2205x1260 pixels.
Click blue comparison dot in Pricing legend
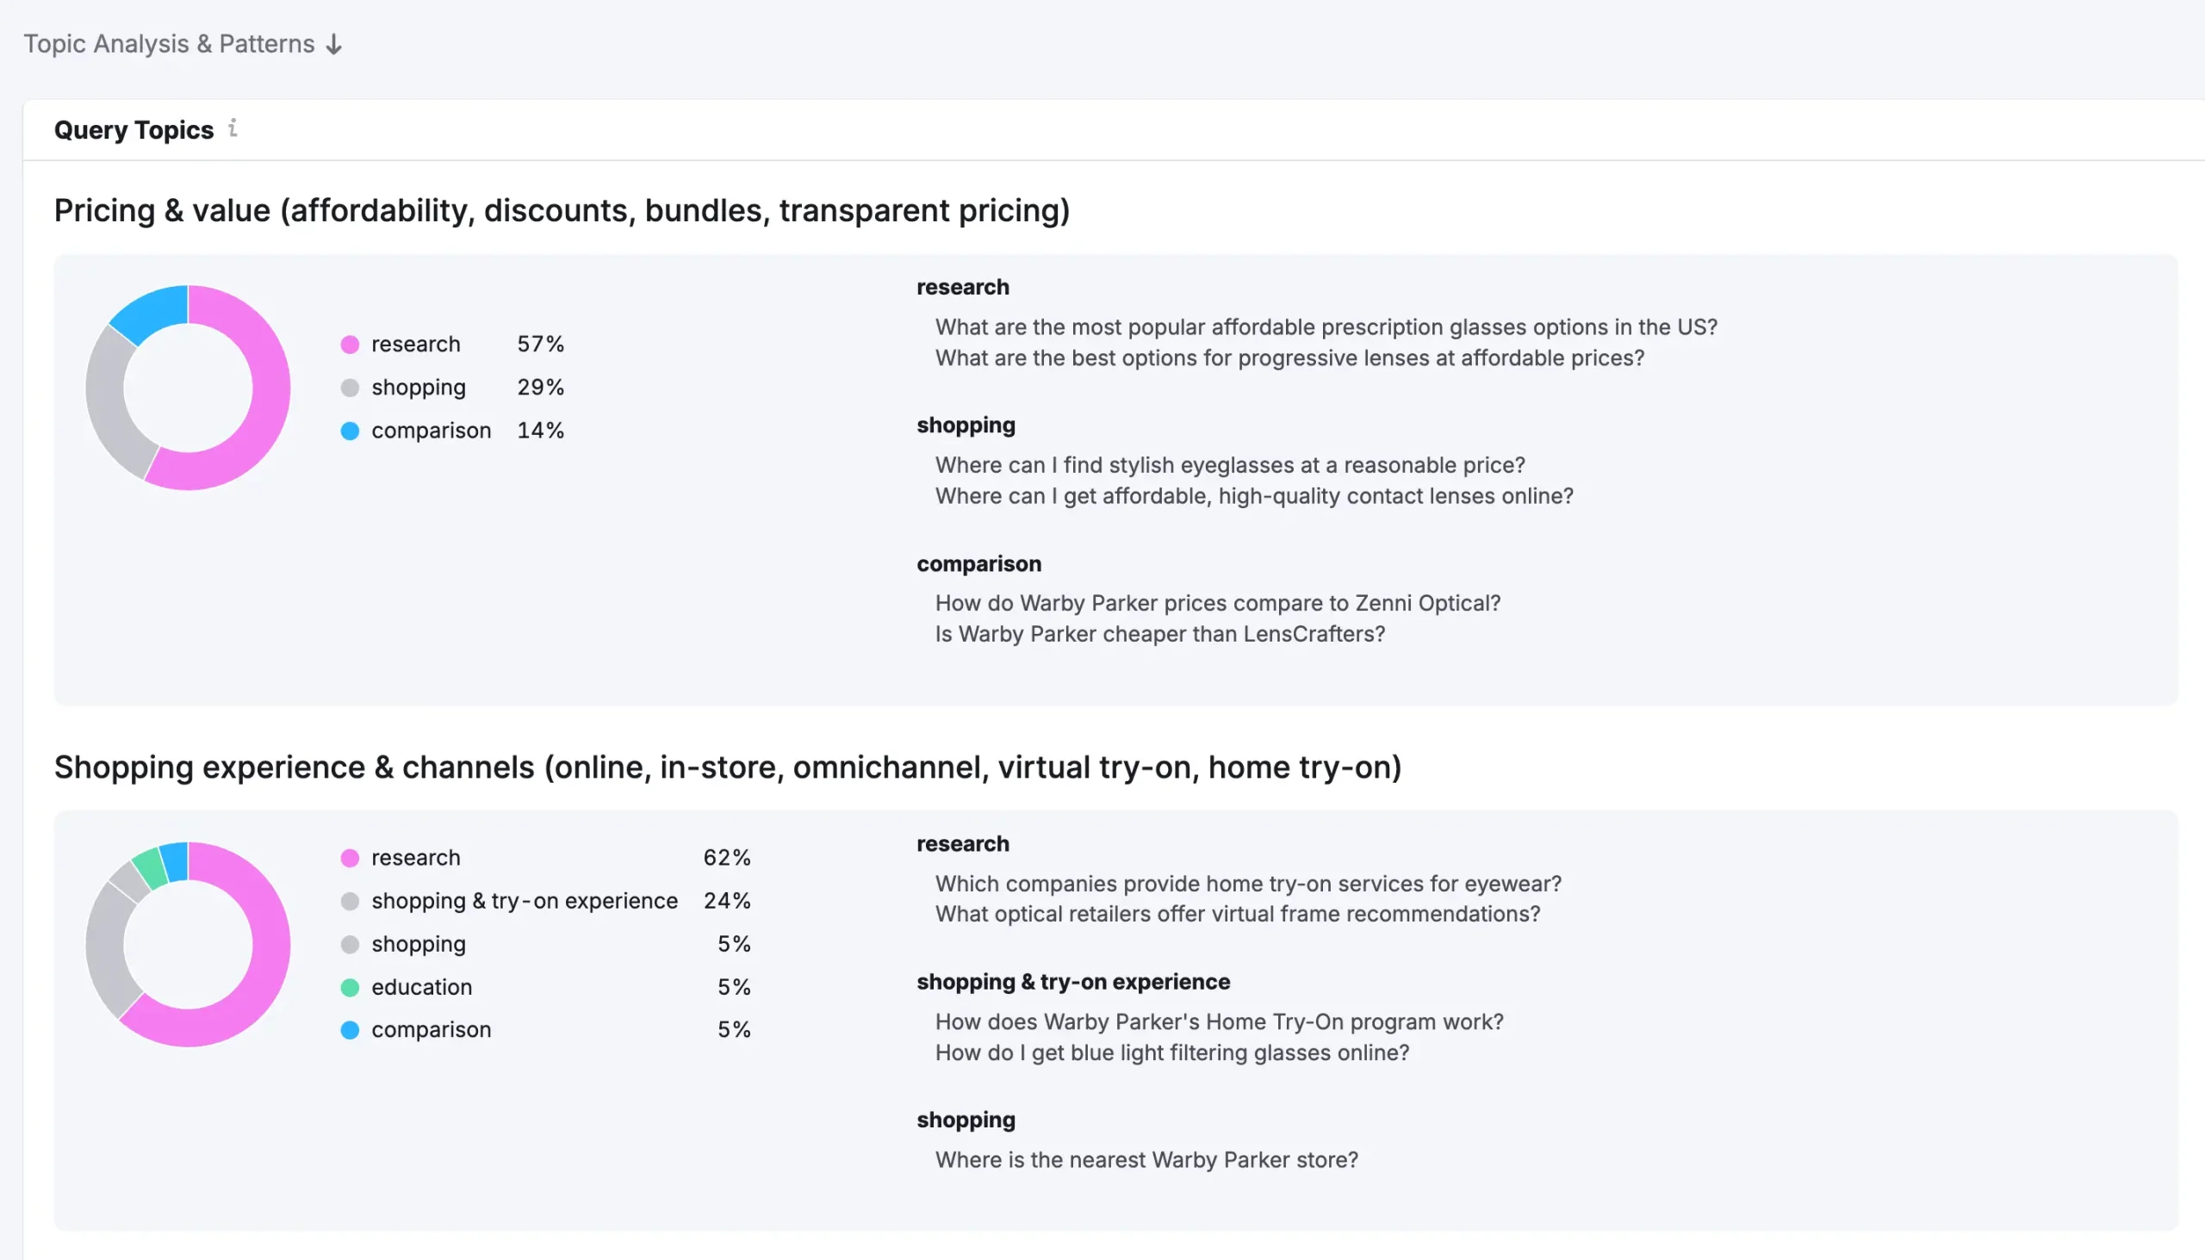pos(350,431)
